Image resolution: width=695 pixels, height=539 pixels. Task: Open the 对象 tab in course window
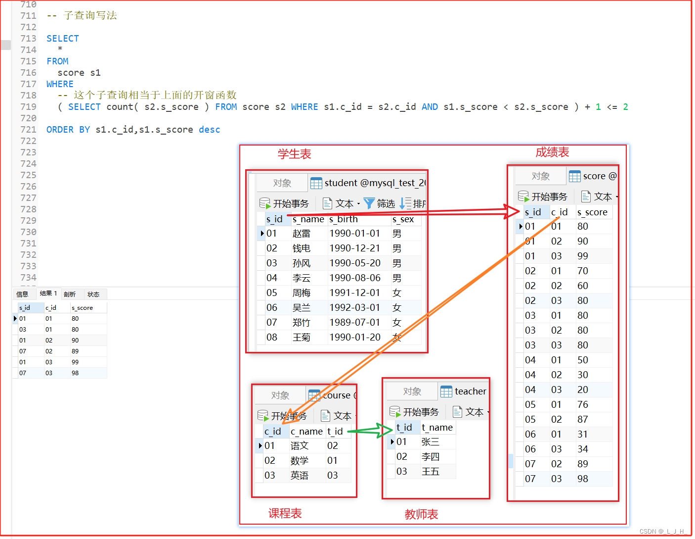coord(280,395)
